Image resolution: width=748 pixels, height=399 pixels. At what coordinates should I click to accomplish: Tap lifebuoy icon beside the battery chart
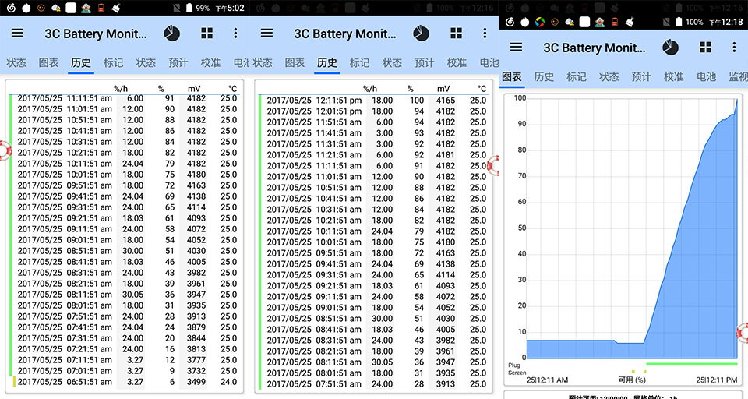point(743,333)
